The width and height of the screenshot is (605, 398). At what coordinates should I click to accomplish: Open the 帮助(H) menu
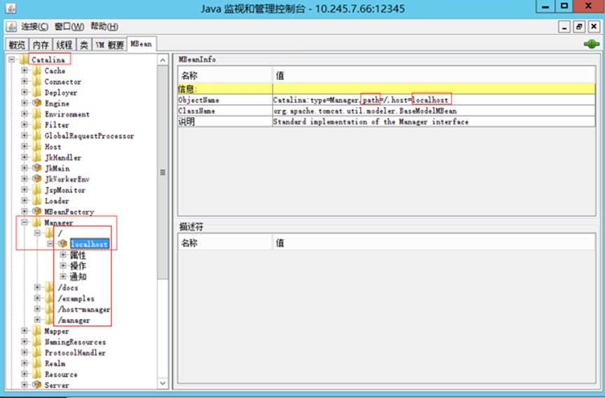point(104,27)
